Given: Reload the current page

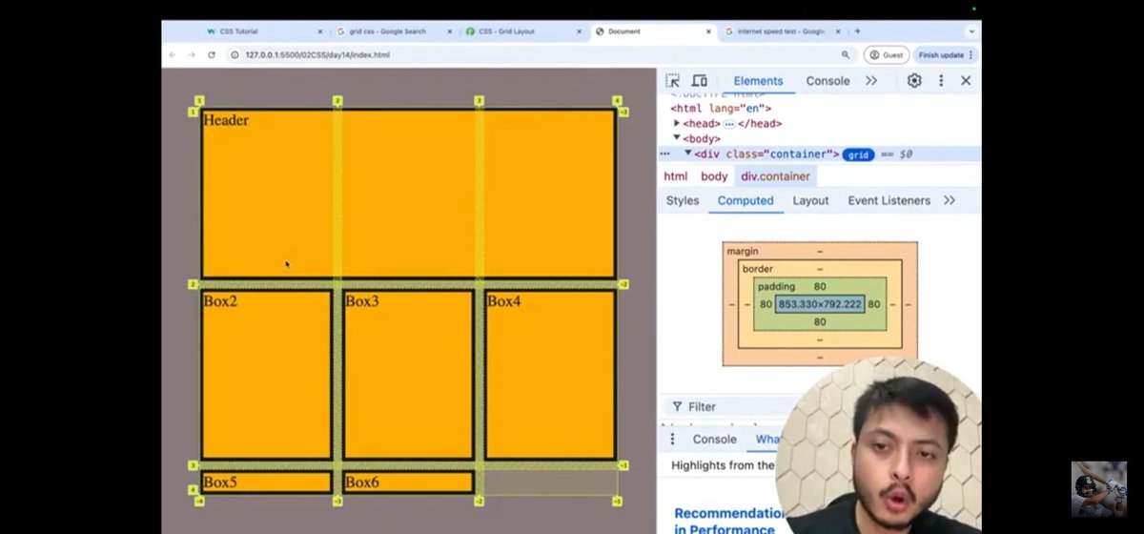Looking at the screenshot, I should tap(212, 55).
